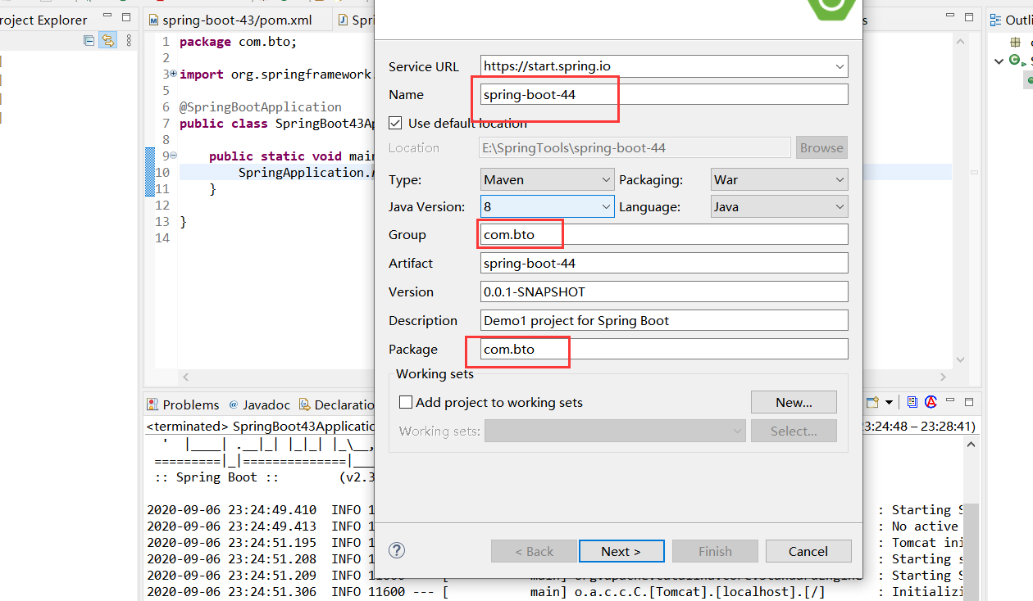Switch to spring-boot-43/pom.xml editor tab
This screenshot has width=1033, height=601.
pyautogui.click(x=237, y=20)
